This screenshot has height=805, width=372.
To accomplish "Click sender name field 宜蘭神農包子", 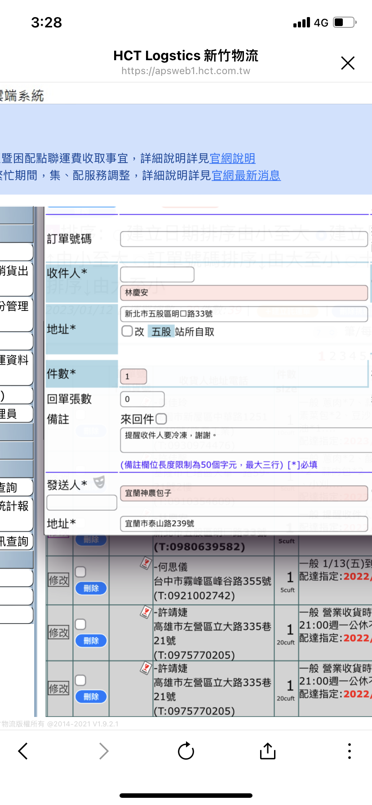I will pos(244,493).
